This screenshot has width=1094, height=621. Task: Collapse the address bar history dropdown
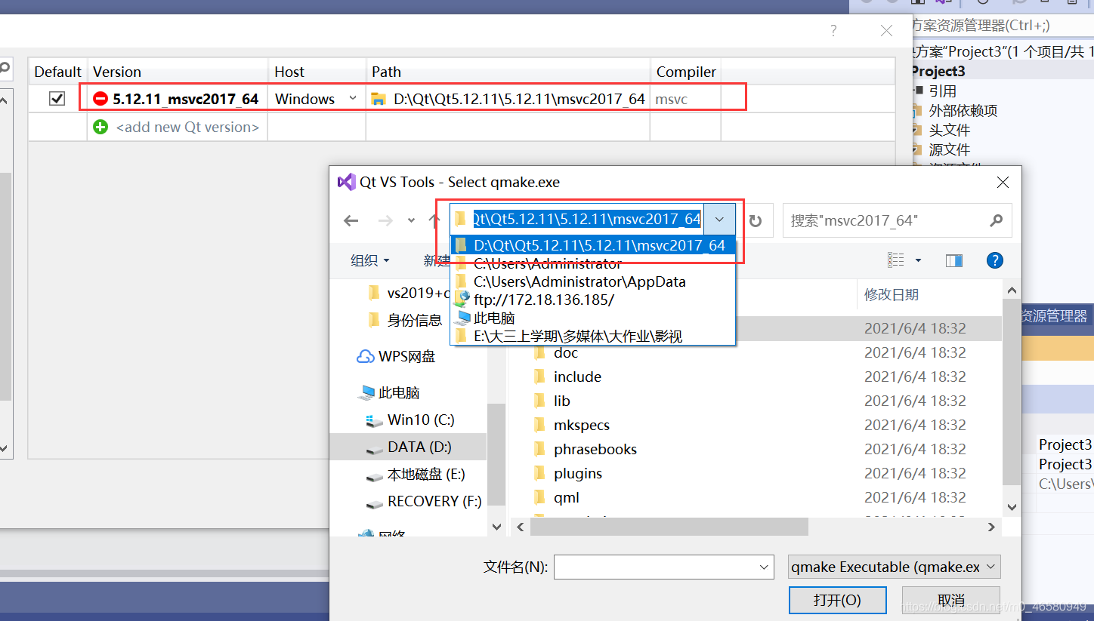(x=720, y=220)
